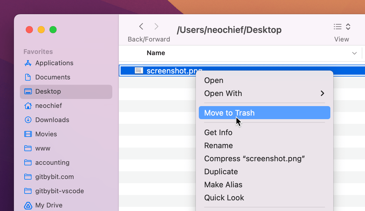Viewport: 365px width, 211px height.
Task: Click the Name column sort chevron
Action: (x=354, y=53)
